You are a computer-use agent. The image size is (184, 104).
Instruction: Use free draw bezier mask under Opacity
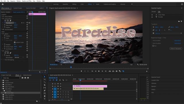click(x=10, y=53)
